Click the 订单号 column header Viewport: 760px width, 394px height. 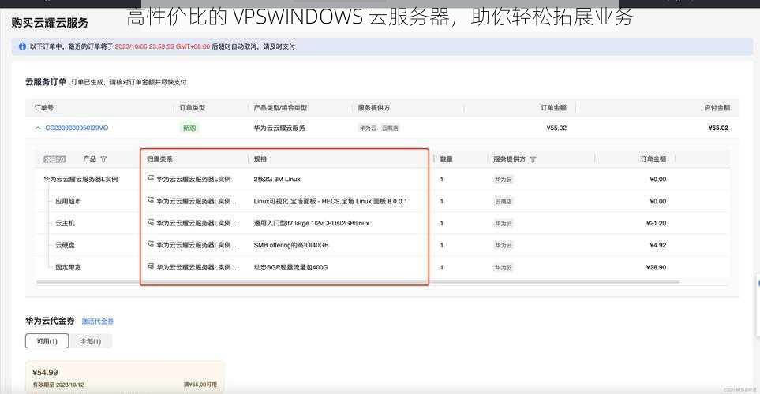pos(44,107)
